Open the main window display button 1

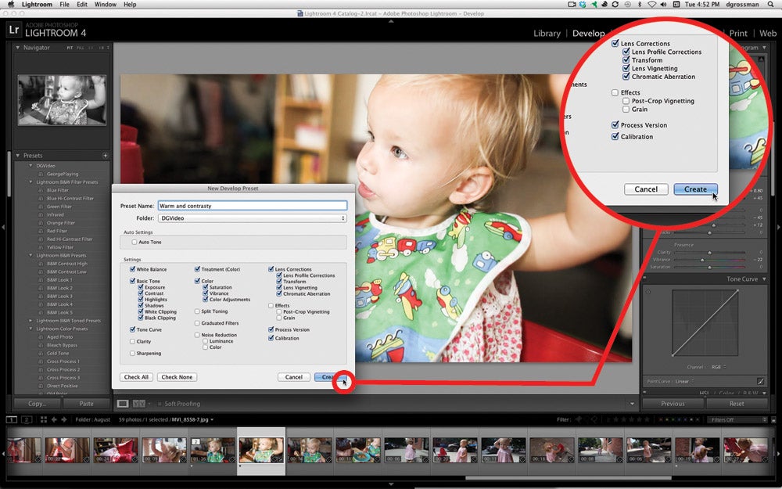[x=12, y=419]
